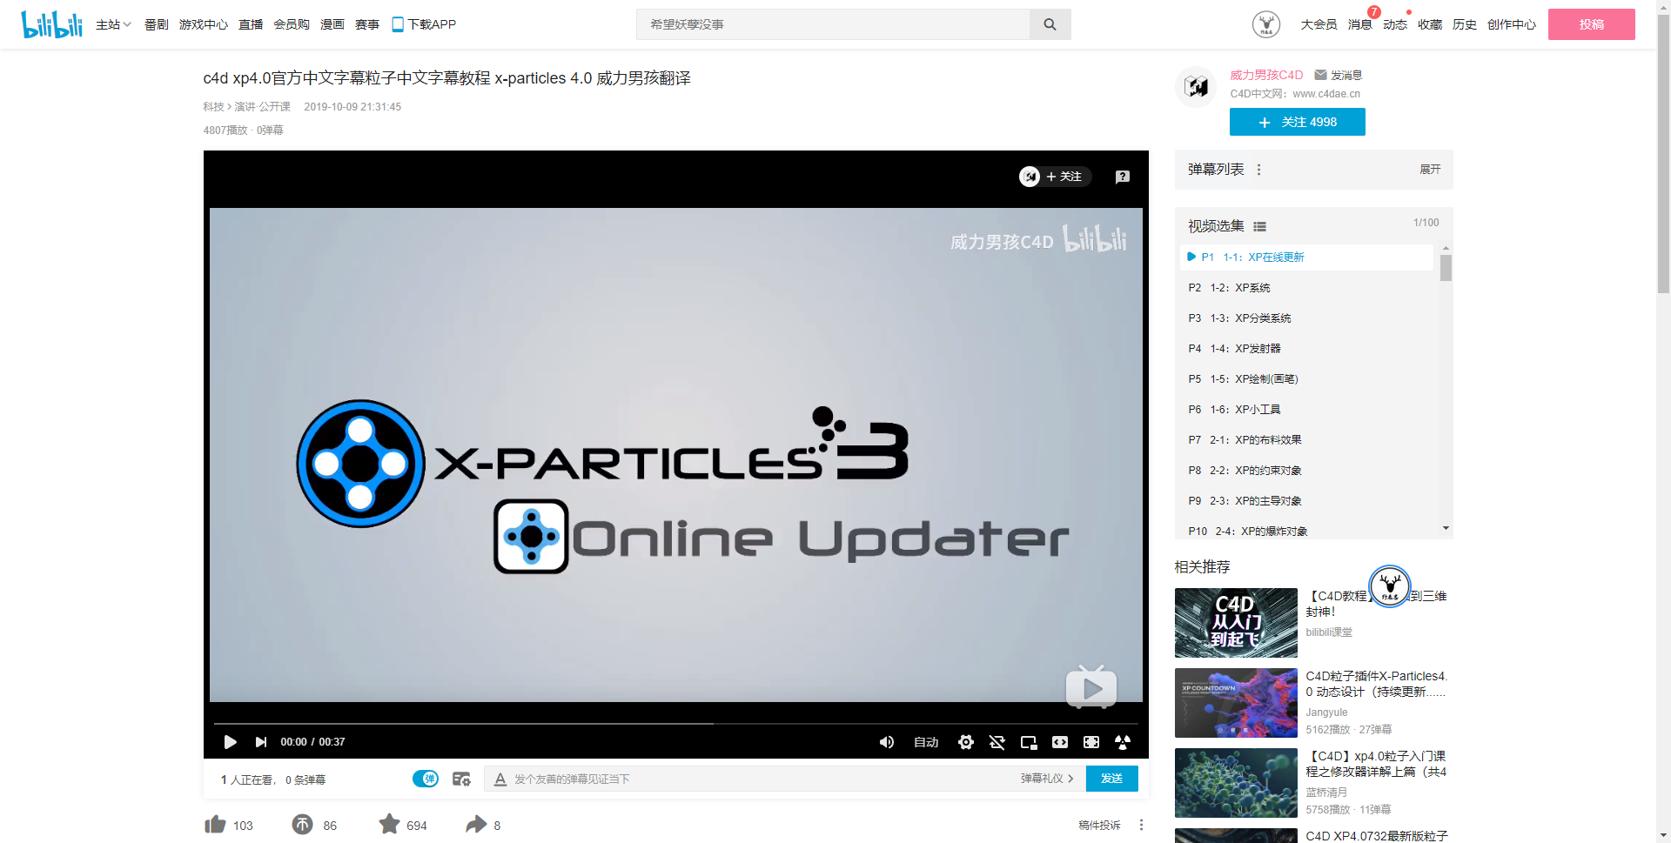This screenshot has height=843, width=1671.
Task: Open the deer avatar in the top bar
Action: (x=1265, y=24)
